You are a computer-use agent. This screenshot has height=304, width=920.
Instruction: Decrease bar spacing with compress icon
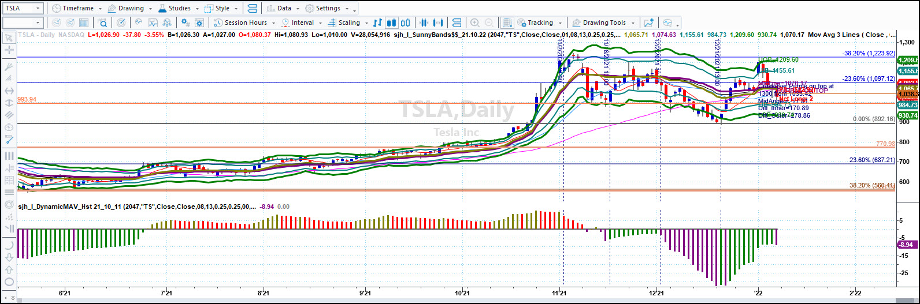point(424,22)
